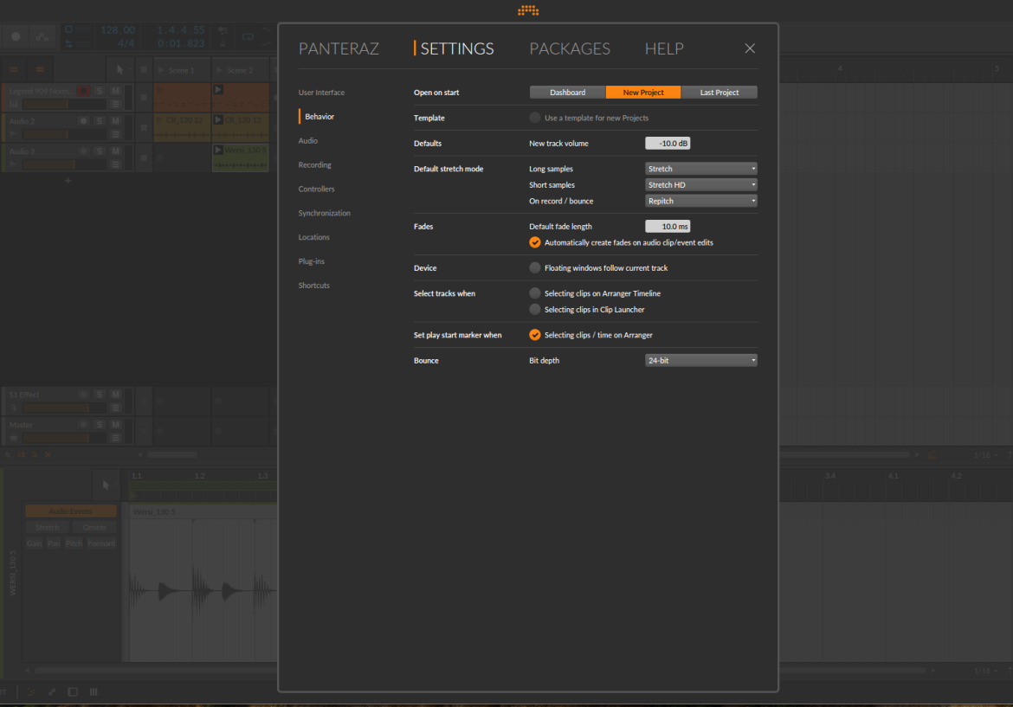The image size is (1013, 707).
Task: Open Recording settings section
Action: pyautogui.click(x=314, y=164)
